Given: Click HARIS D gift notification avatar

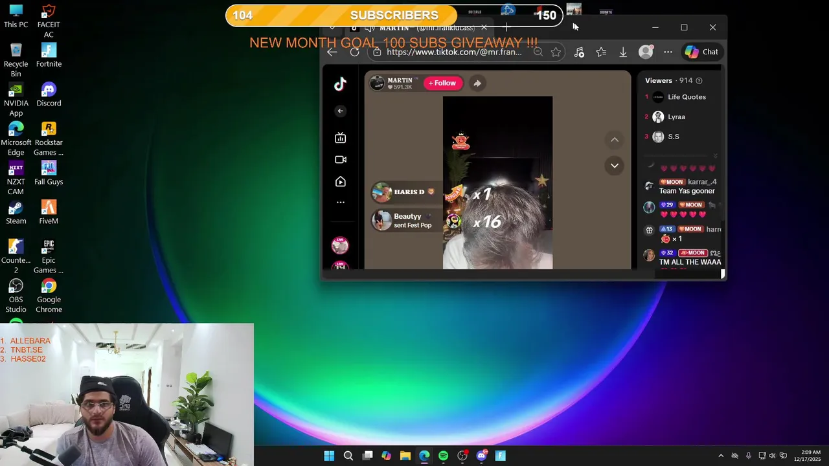Looking at the screenshot, I should point(382,192).
